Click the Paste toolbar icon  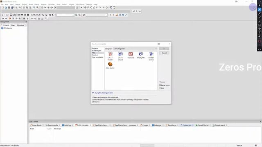pos(30,7)
